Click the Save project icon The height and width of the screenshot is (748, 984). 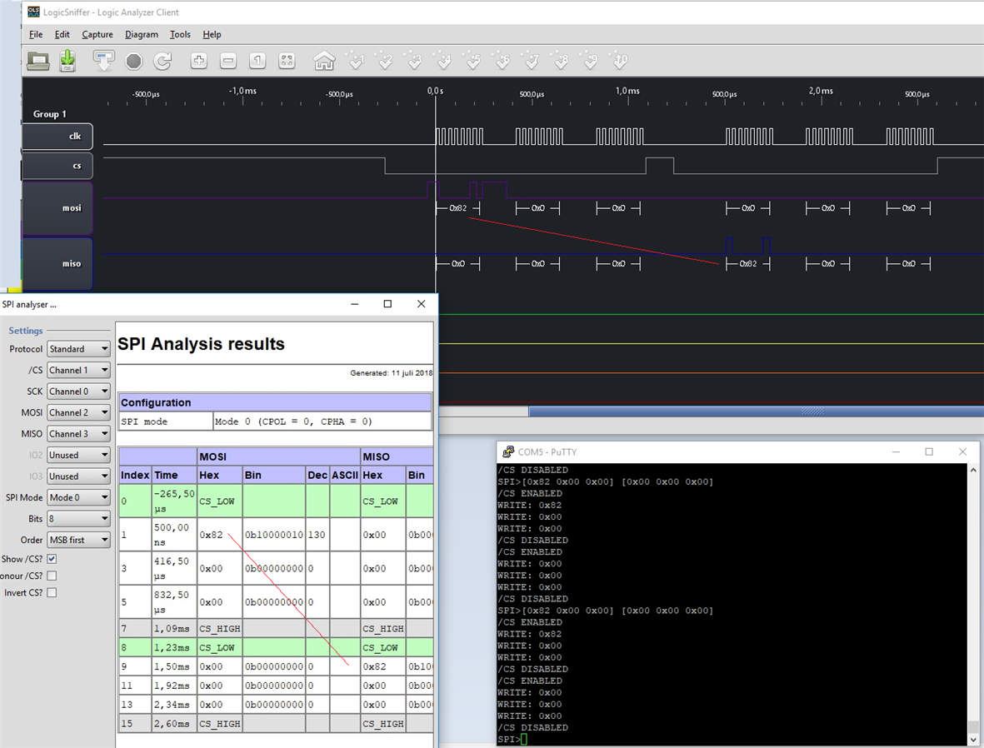(67, 61)
